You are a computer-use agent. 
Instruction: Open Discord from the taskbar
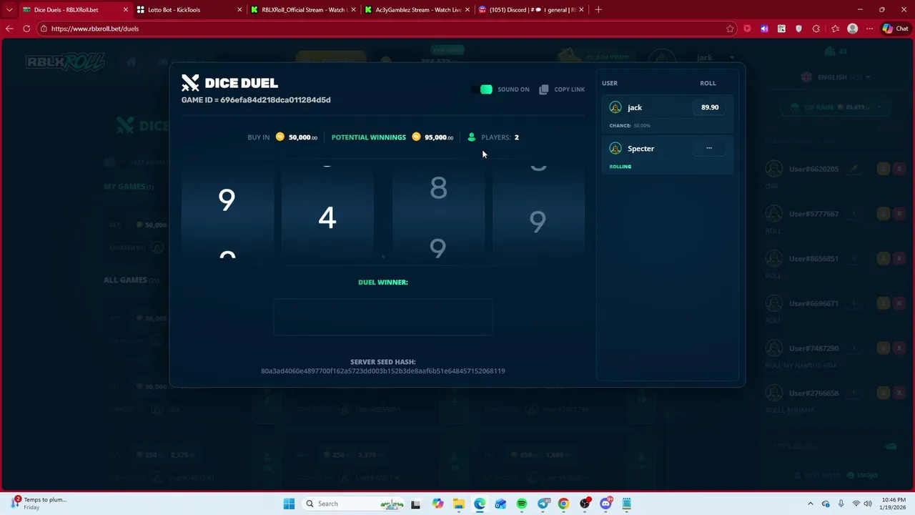pyautogui.click(x=606, y=504)
